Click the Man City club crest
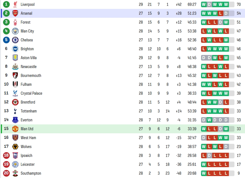The width and height of the screenshot is (245, 178). click(15, 31)
